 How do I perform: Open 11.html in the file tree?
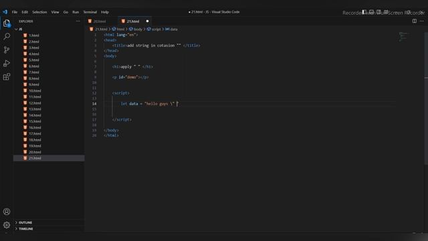click(x=35, y=97)
